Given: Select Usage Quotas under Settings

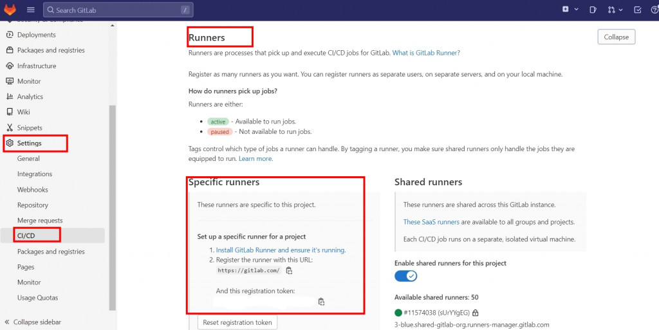Looking at the screenshot, I should (x=37, y=298).
